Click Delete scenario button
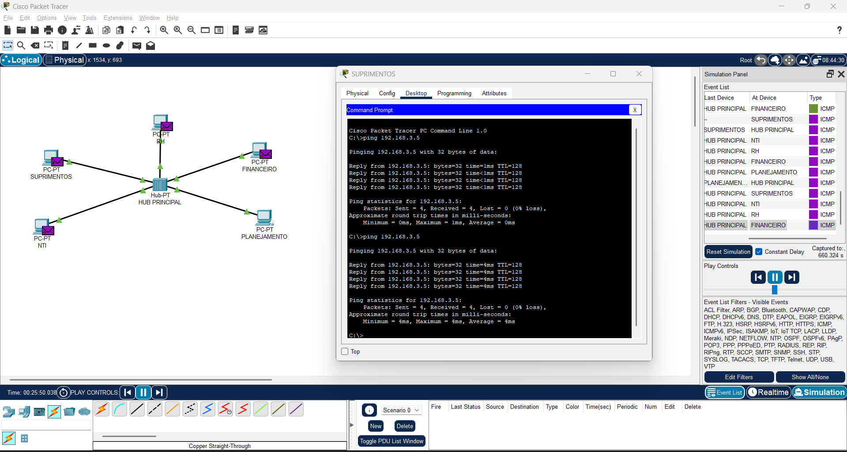 pos(405,426)
